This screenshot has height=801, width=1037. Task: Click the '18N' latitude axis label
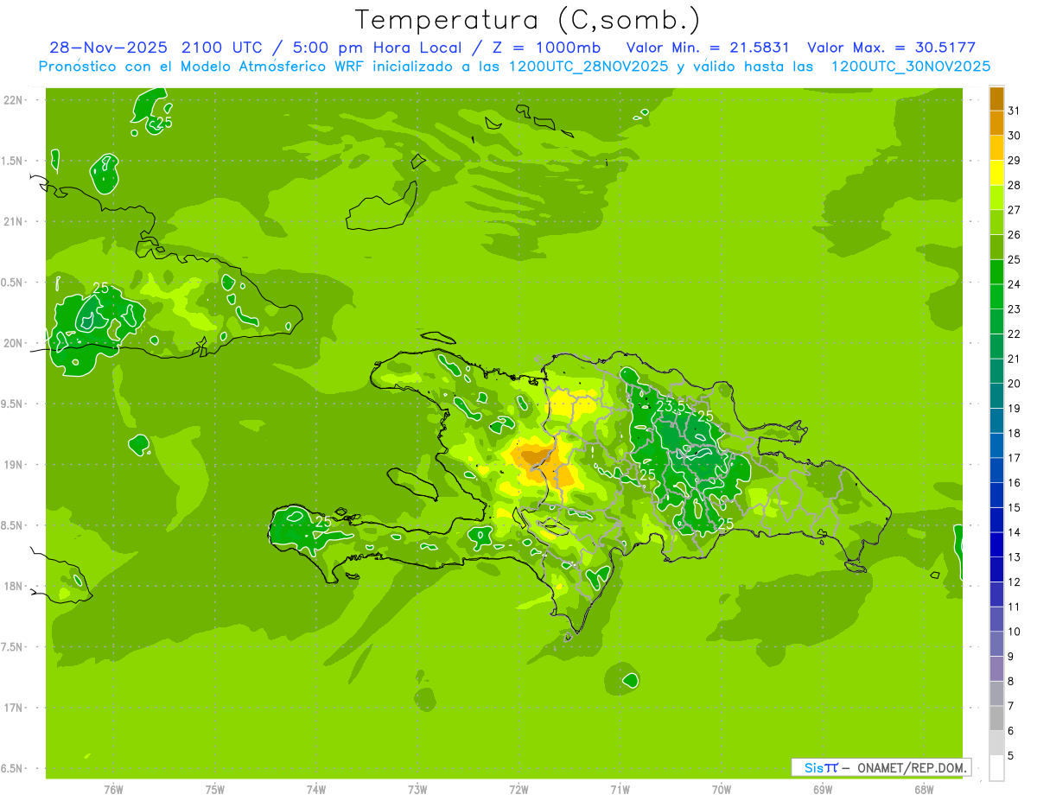[13, 586]
